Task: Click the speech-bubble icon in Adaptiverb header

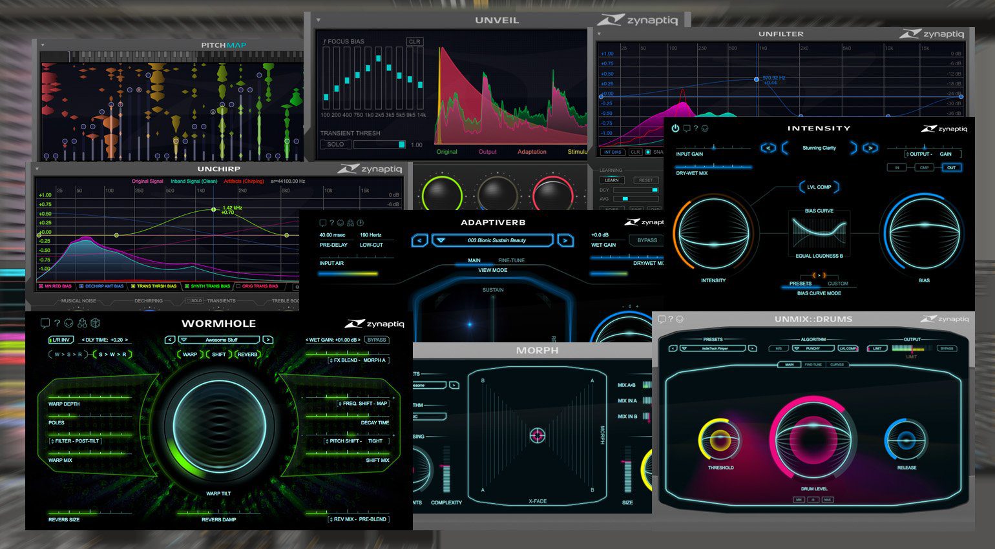Action: (x=323, y=223)
